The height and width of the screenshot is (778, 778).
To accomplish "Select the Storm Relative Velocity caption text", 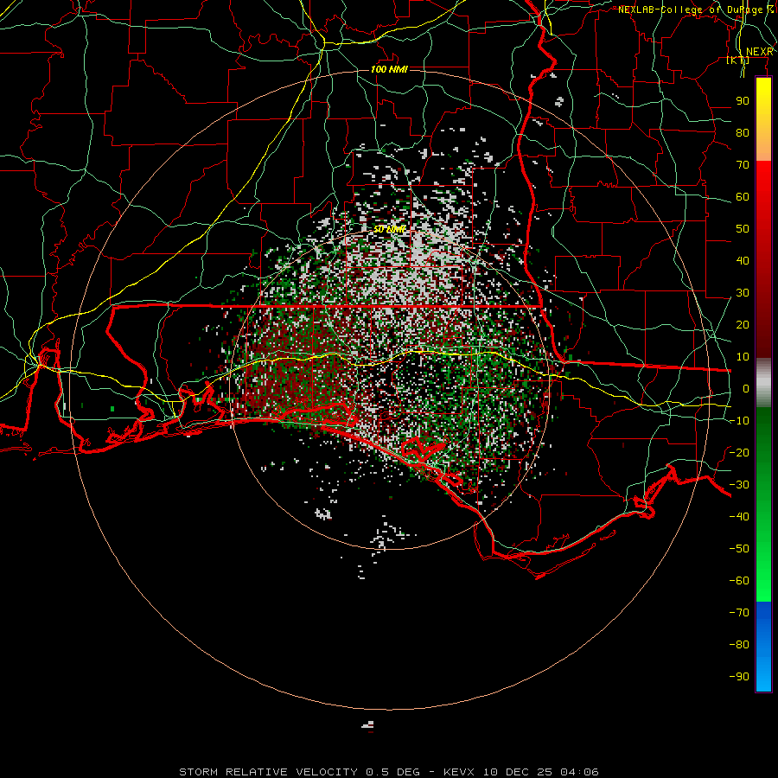I will [388, 772].
